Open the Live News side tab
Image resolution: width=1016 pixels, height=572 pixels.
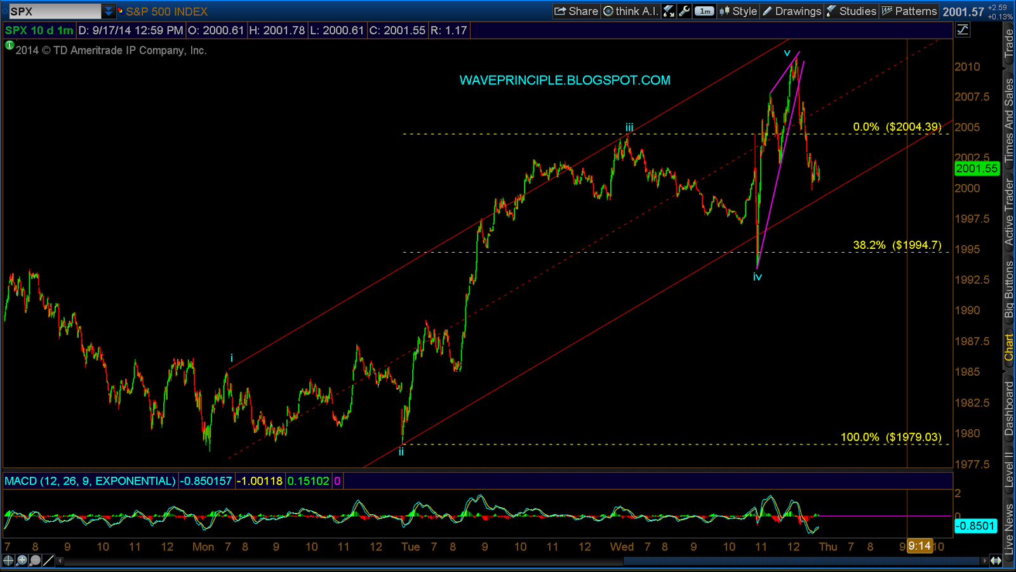click(1009, 528)
